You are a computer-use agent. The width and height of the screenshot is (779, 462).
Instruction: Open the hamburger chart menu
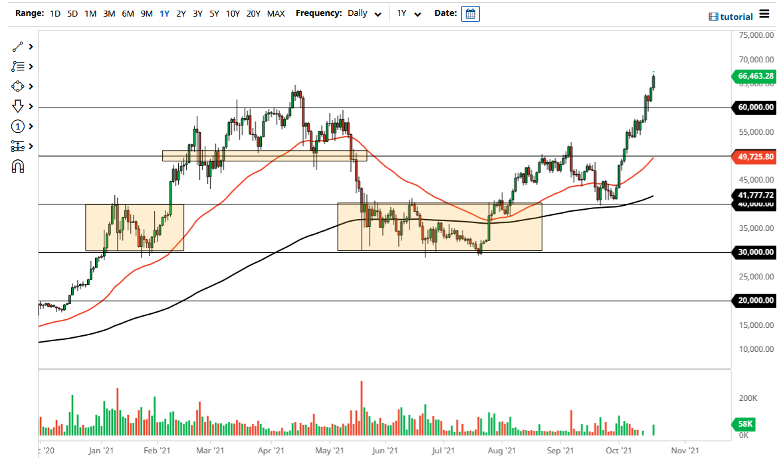pyautogui.click(x=764, y=15)
